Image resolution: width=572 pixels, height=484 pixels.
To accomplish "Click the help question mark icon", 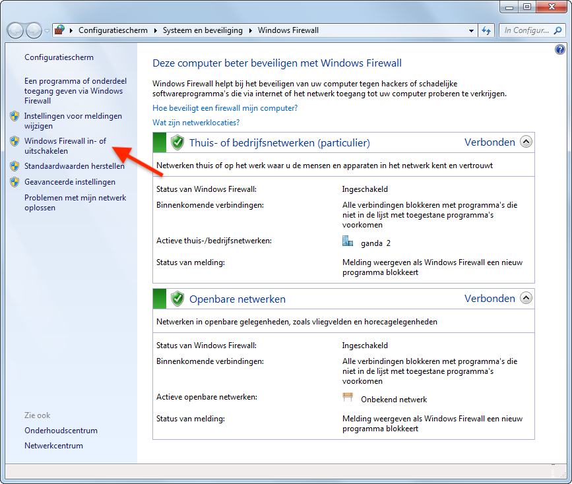I will point(560,49).
